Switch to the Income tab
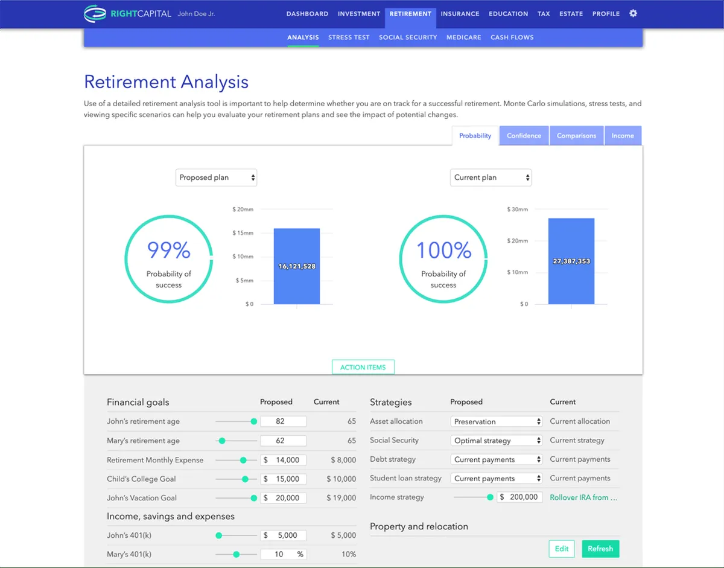Viewport: 724px width, 568px height. point(623,136)
